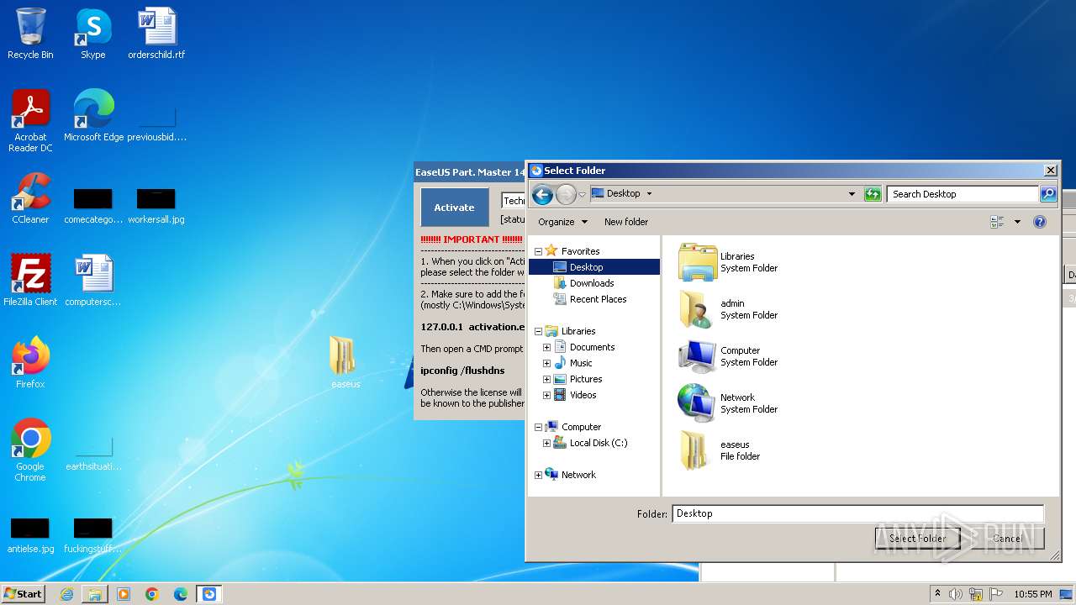Viewport: 1076px width, 605px height.
Task: Click the Back arrow in Select Folder
Action: click(542, 195)
